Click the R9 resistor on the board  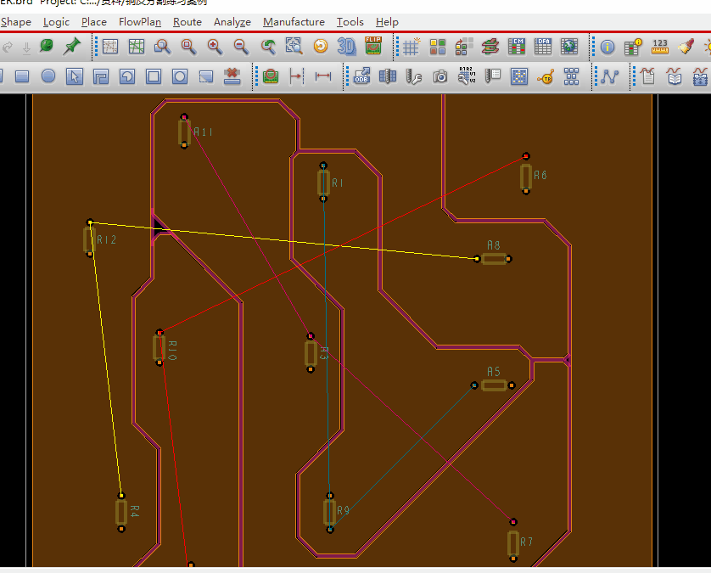[x=329, y=512]
